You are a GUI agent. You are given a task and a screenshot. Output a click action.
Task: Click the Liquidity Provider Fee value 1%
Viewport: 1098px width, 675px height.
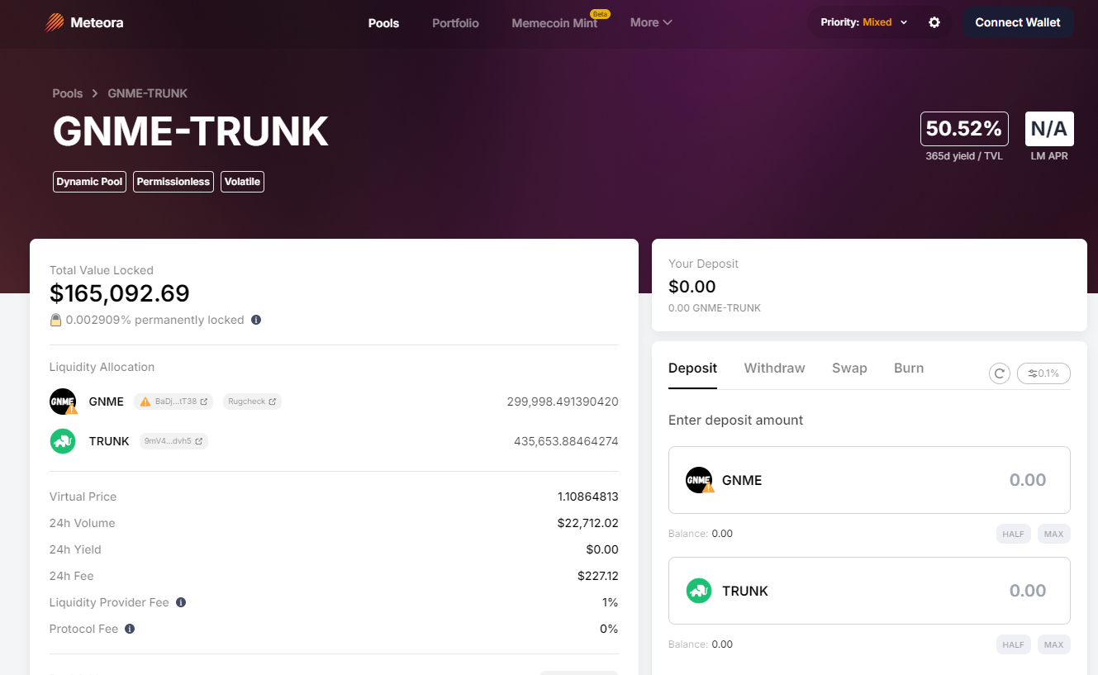[611, 602]
